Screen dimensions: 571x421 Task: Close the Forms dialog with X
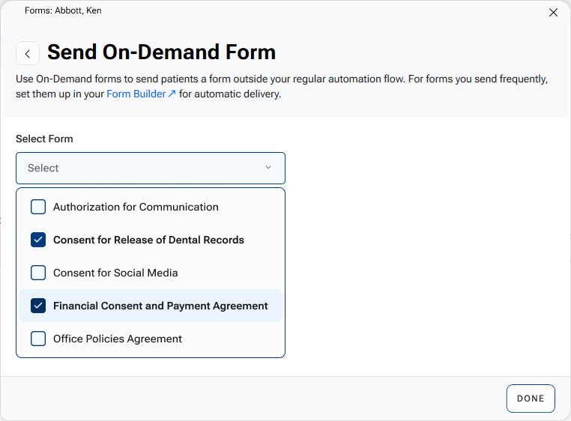(554, 12)
